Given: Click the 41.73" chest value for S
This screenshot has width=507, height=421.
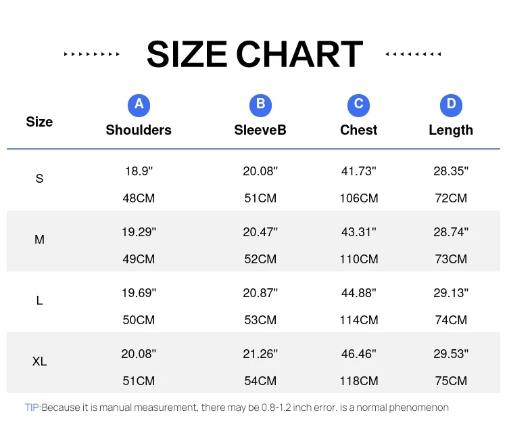Looking at the screenshot, I should 358,171.
